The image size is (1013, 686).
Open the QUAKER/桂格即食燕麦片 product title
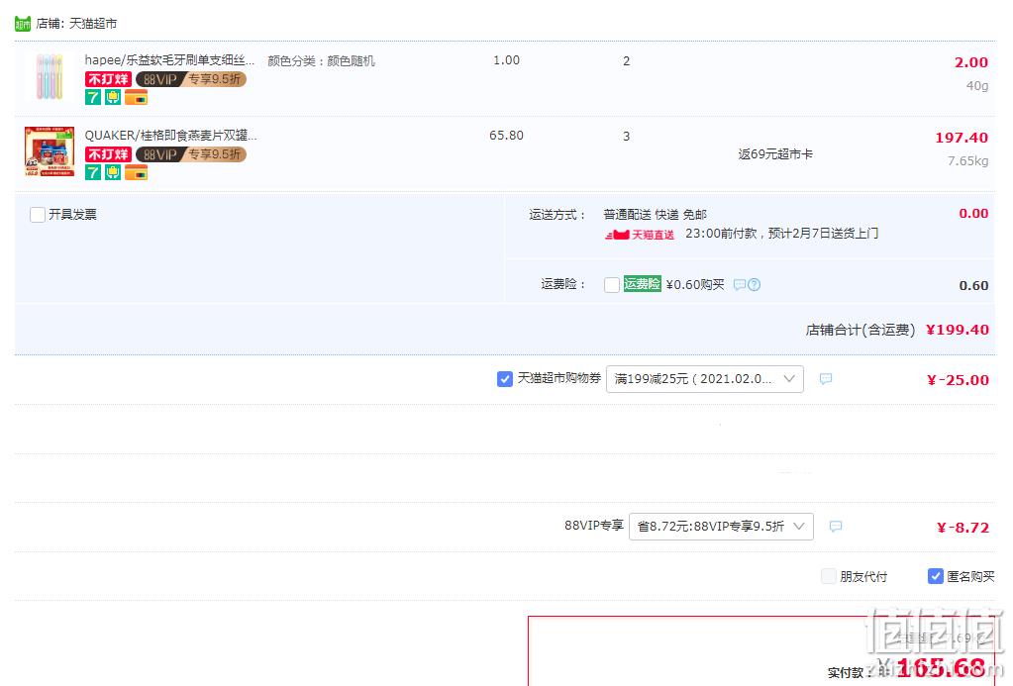tap(170, 135)
